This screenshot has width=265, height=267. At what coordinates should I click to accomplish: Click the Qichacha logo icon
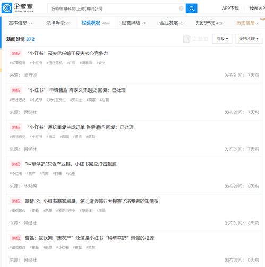pyautogui.click(x=7, y=8)
